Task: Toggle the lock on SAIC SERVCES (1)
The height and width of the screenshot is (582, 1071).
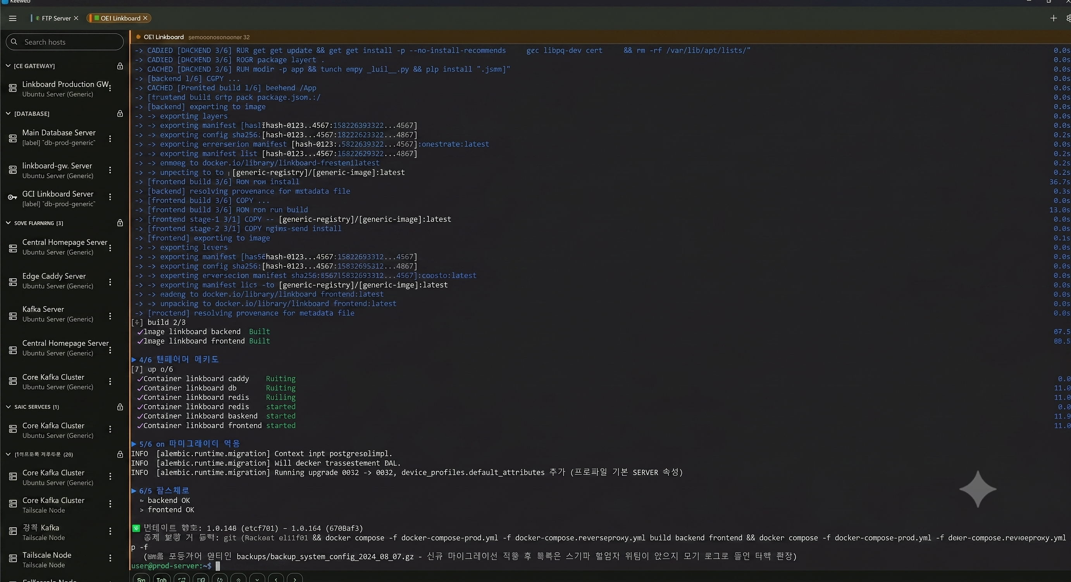Action: tap(120, 407)
